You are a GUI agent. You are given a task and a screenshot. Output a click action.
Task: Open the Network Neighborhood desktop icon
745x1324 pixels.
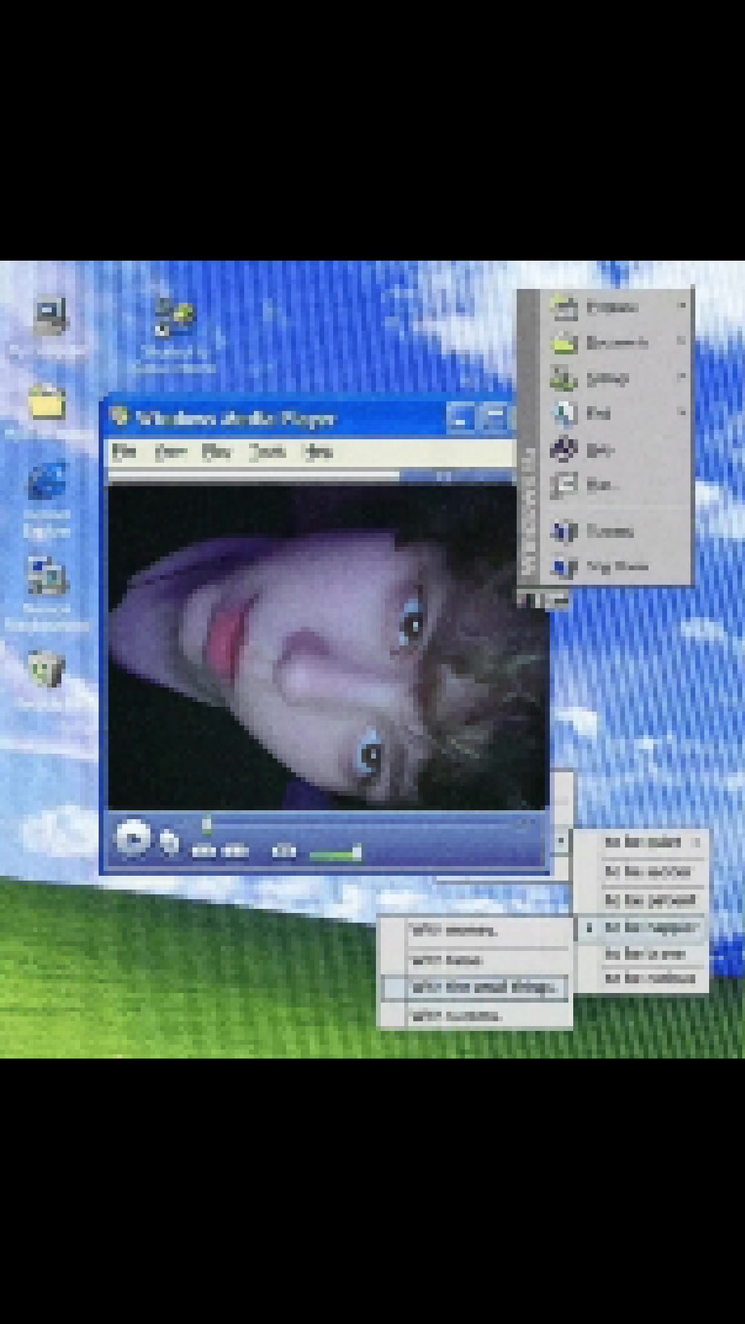pyautogui.click(x=47, y=576)
